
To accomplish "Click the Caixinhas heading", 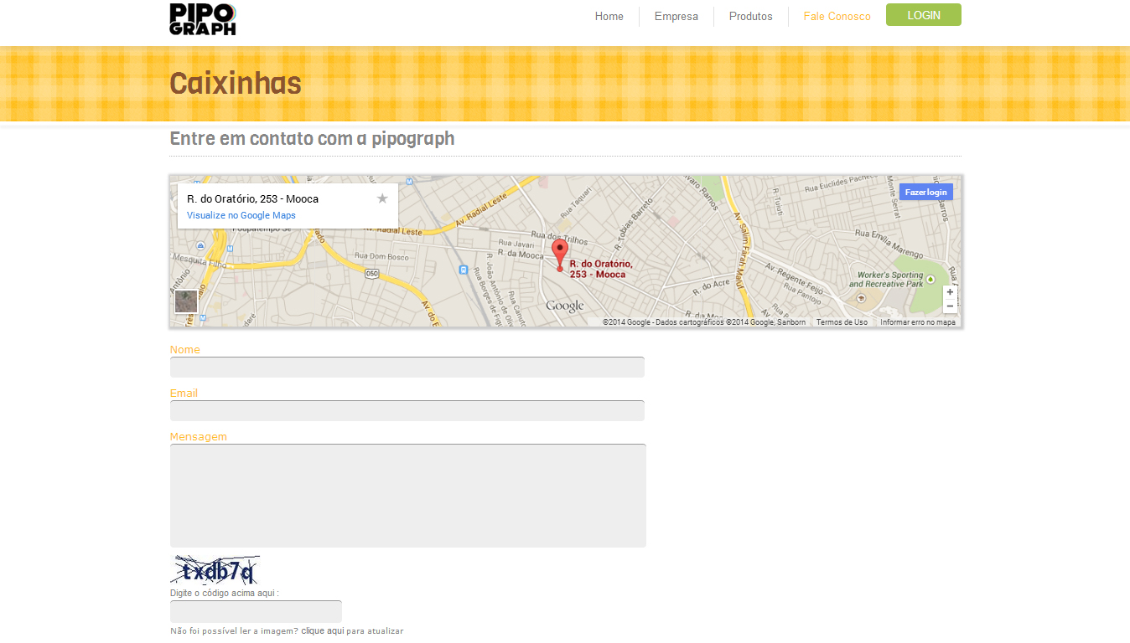I will click(236, 84).
